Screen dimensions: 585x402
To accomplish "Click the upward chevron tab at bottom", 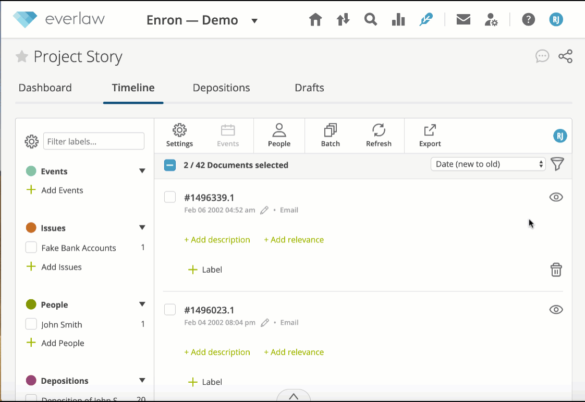I will pos(294,396).
